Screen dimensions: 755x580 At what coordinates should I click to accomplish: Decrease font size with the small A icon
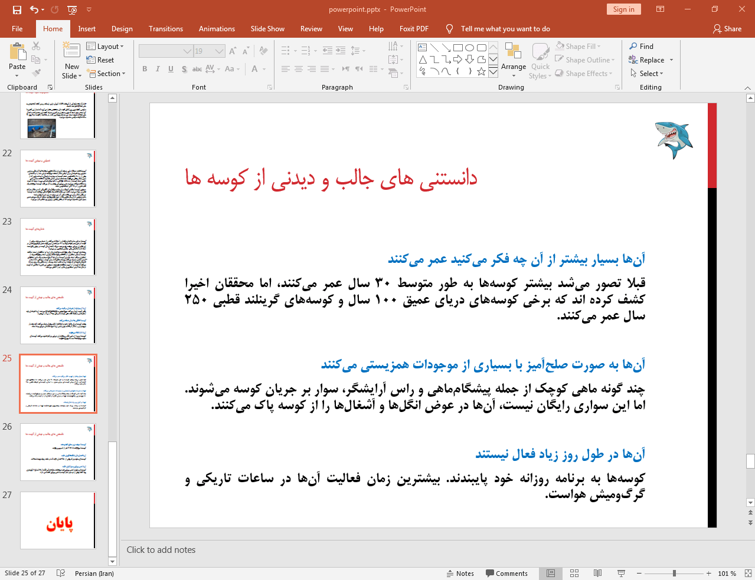[246, 51]
